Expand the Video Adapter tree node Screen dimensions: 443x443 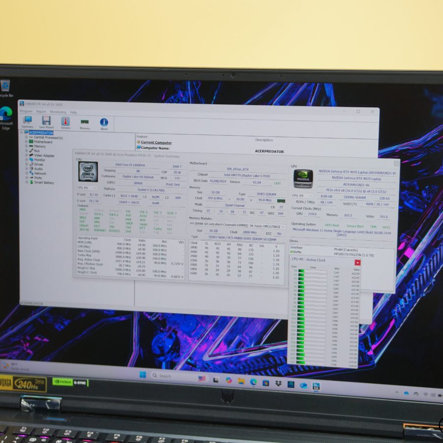click(26, 155)
